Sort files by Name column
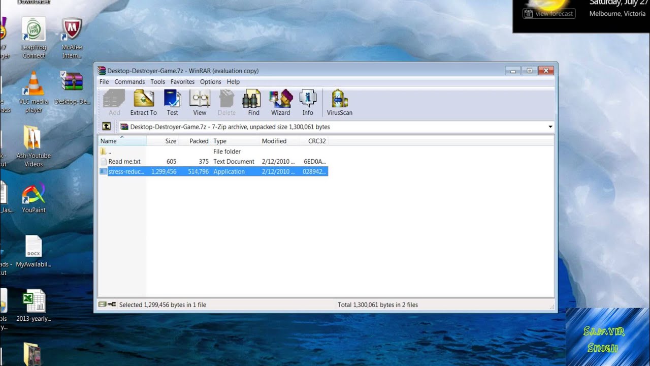This screenshot has width=650, height=366. click(x=109, y=141)
